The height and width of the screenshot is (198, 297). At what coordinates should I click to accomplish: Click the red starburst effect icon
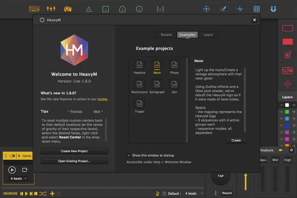[x=288, y=84]
